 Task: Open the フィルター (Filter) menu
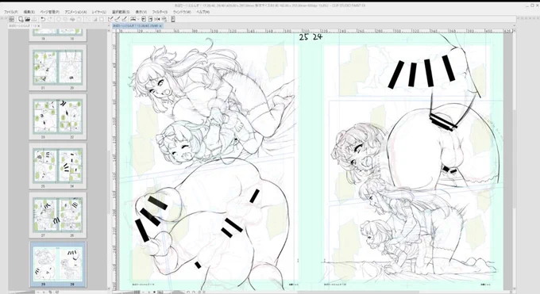160,12
